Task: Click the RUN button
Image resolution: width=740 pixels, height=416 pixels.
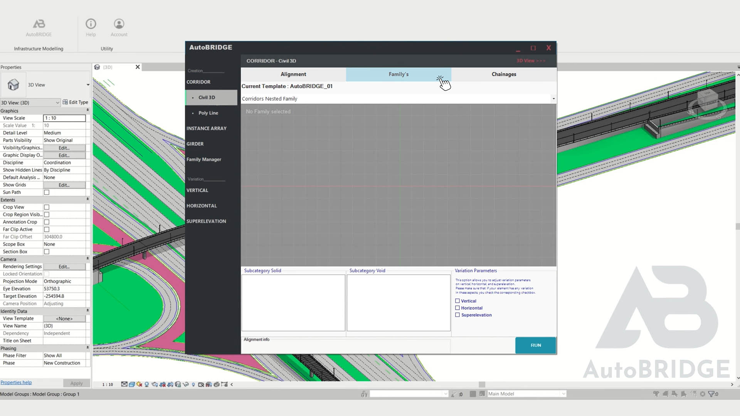Action: pos(536,345)
